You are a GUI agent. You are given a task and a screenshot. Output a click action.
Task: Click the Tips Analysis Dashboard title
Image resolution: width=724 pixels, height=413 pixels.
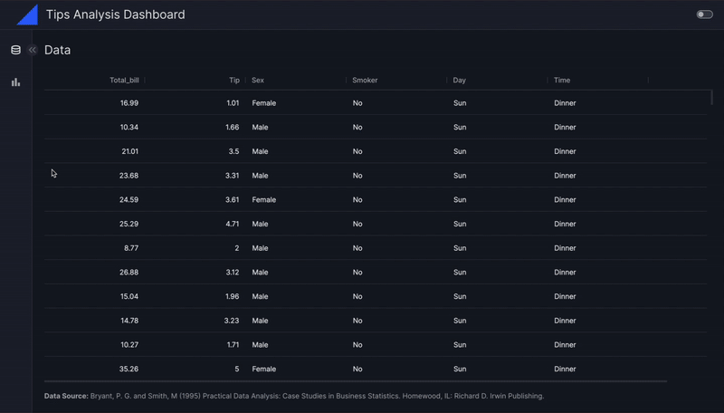coord(115,14)
